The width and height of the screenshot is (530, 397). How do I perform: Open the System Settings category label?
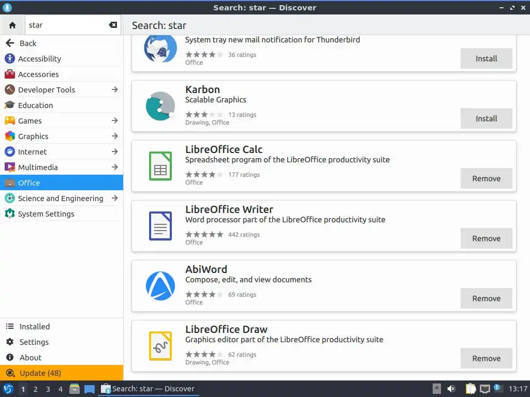[46, 214]
